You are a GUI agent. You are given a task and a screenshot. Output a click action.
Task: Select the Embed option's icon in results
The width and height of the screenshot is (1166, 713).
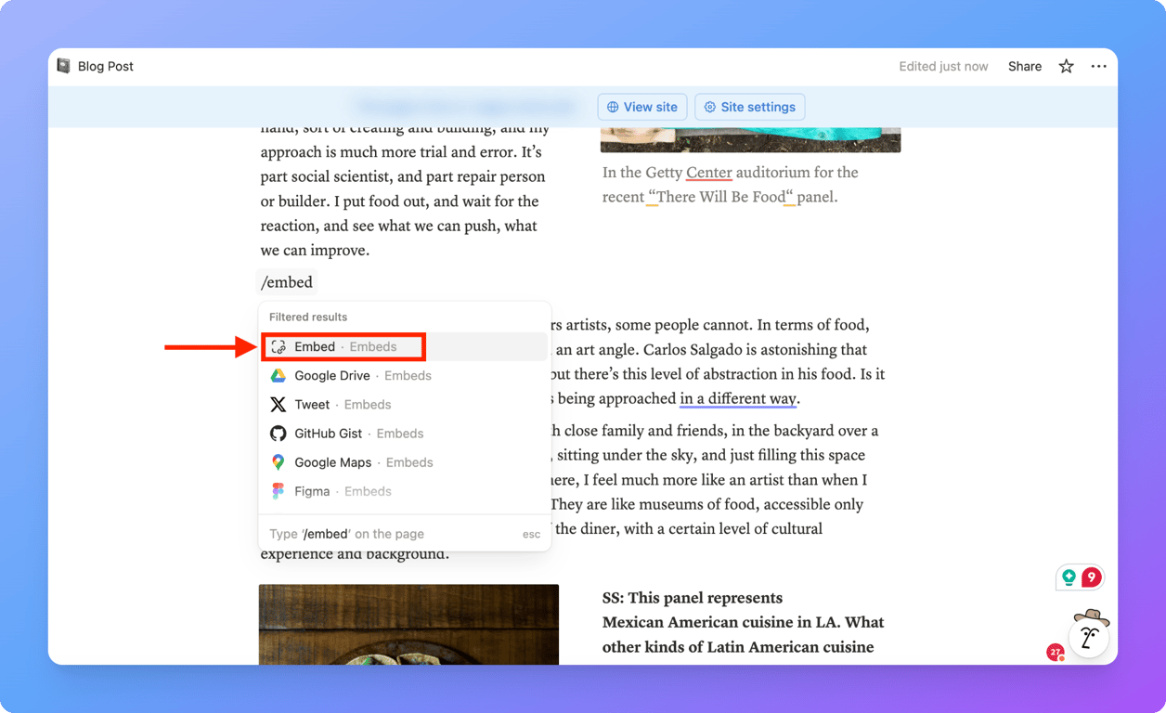click(x=278, y=345)
